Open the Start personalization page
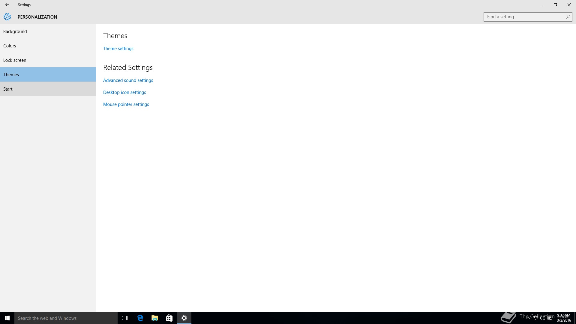Image resolution: width=576 pixels, height=324 pixels. tap(8, 89)
